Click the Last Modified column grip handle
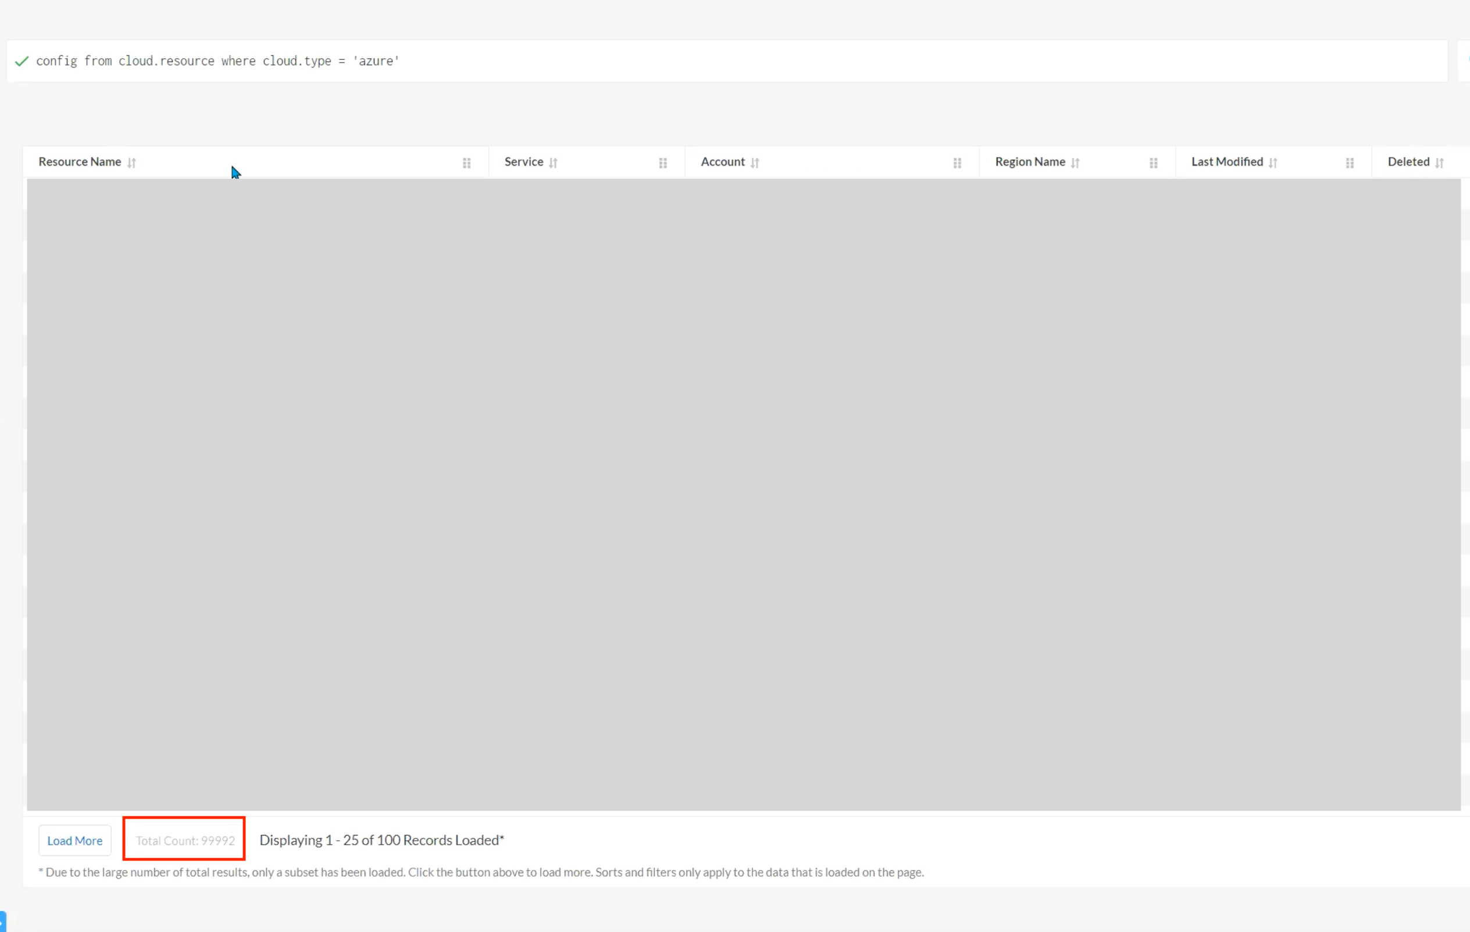 [1350, 163]
